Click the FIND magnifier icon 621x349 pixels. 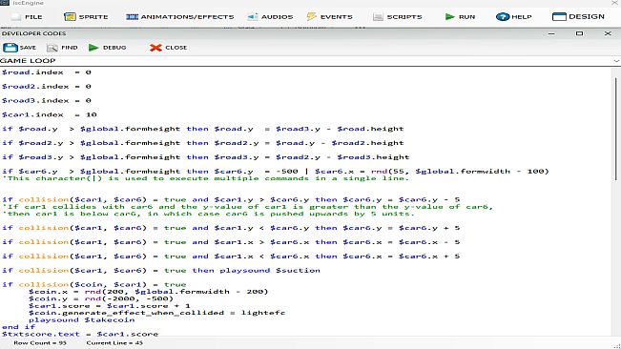(52, 48)
